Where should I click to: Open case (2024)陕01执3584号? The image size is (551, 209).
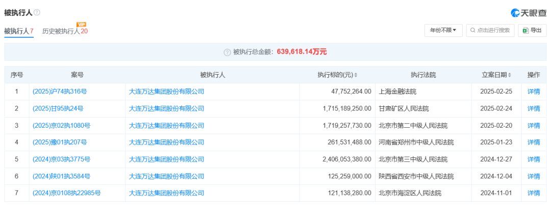[x=61, y=176]
